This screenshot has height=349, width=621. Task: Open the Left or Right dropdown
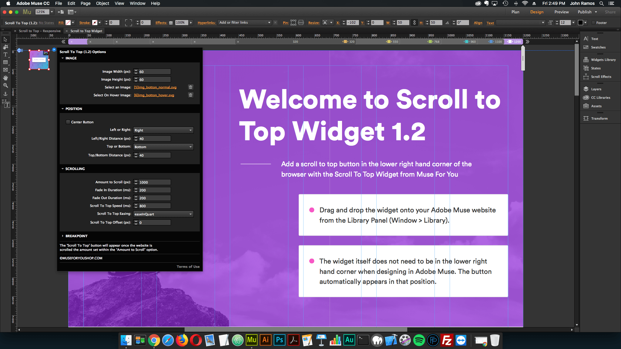click(x=163, y=130)
